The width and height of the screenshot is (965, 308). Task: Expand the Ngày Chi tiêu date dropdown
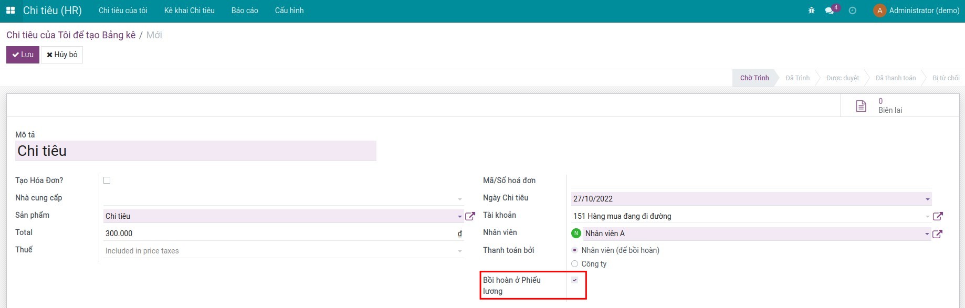pyautogui.click(x=928, y=199)
